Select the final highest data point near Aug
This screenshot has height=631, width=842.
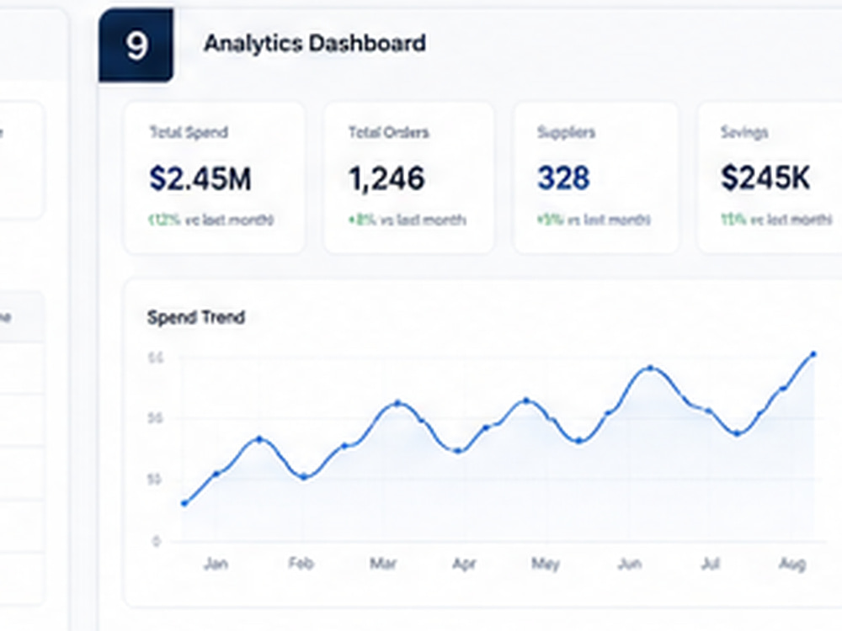(x=813, y=354)
